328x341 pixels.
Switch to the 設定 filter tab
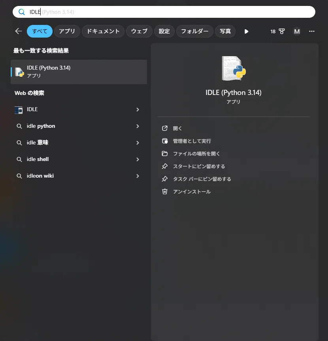164,31
